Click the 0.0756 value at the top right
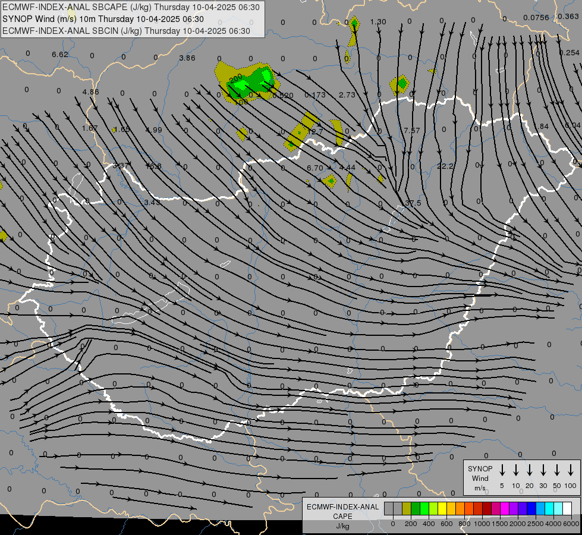This screenshot has height=535, width=582. point(536,17)
